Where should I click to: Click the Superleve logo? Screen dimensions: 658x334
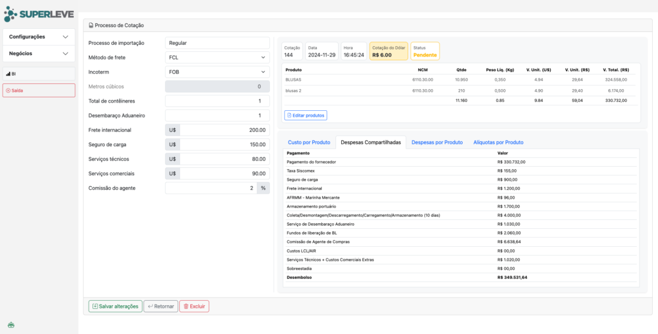[x=39, y=13]
